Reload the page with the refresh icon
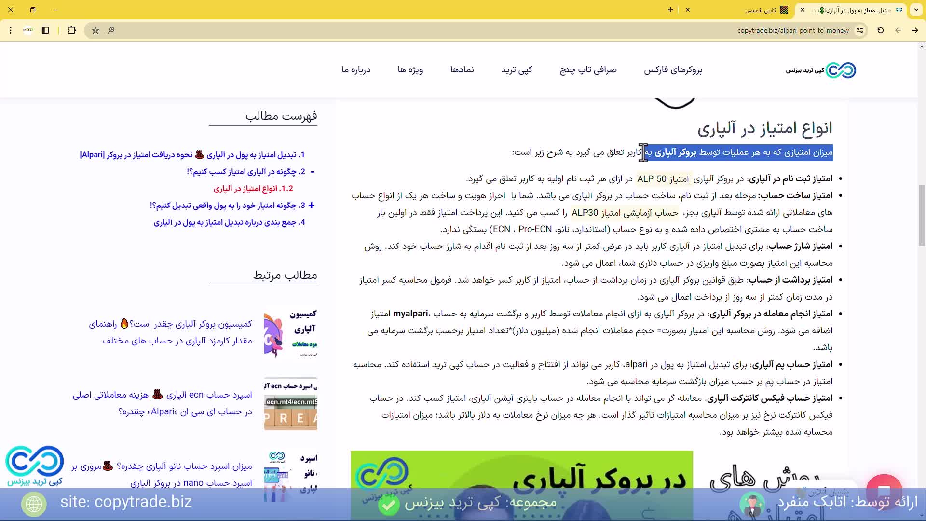The height and width of the screenshot is (521, 926). [x=881, y=30]
